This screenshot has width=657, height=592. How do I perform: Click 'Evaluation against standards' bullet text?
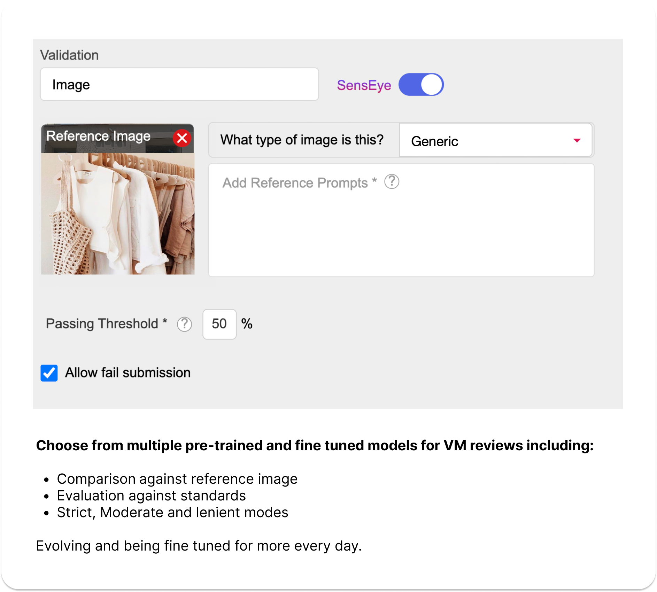tap(151, 496)
